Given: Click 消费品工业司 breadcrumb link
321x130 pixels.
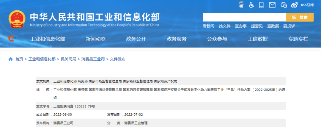Looking at the screenshot, I should tap(93, 59).
